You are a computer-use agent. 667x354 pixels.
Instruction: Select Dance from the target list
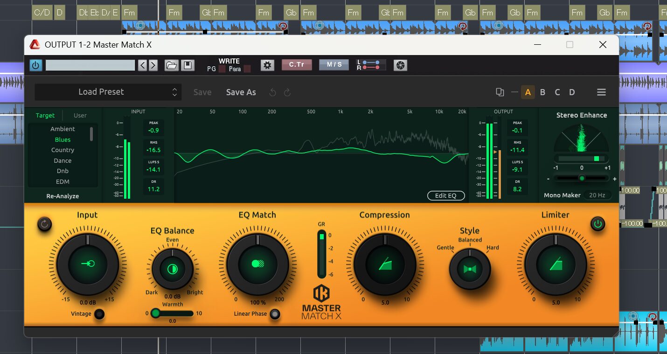63,161
